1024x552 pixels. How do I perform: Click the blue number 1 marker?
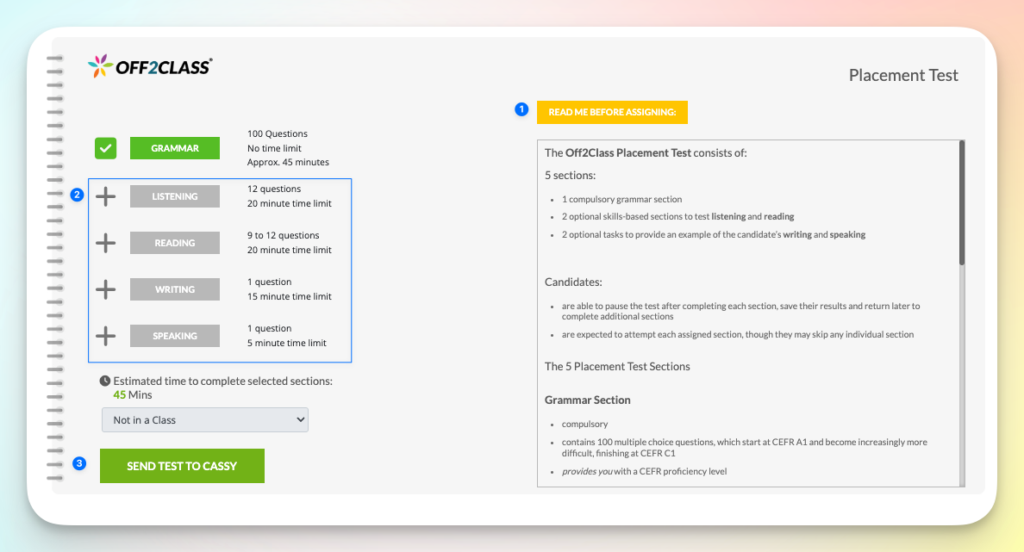(x=521, y=109)
